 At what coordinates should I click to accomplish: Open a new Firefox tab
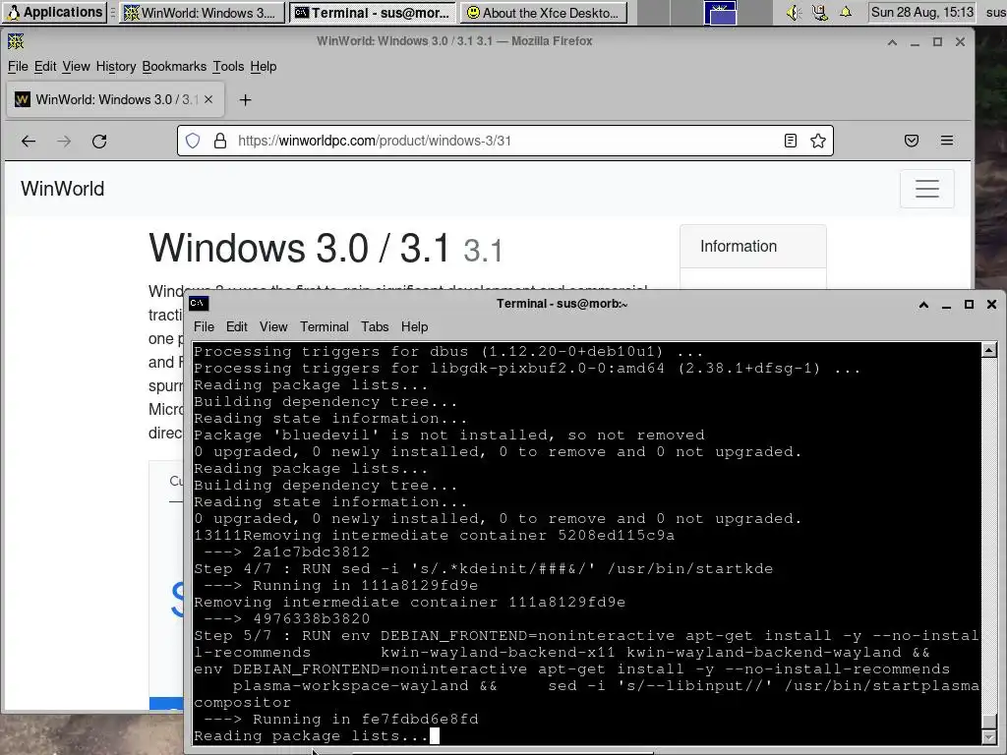[x=245, y=100]
